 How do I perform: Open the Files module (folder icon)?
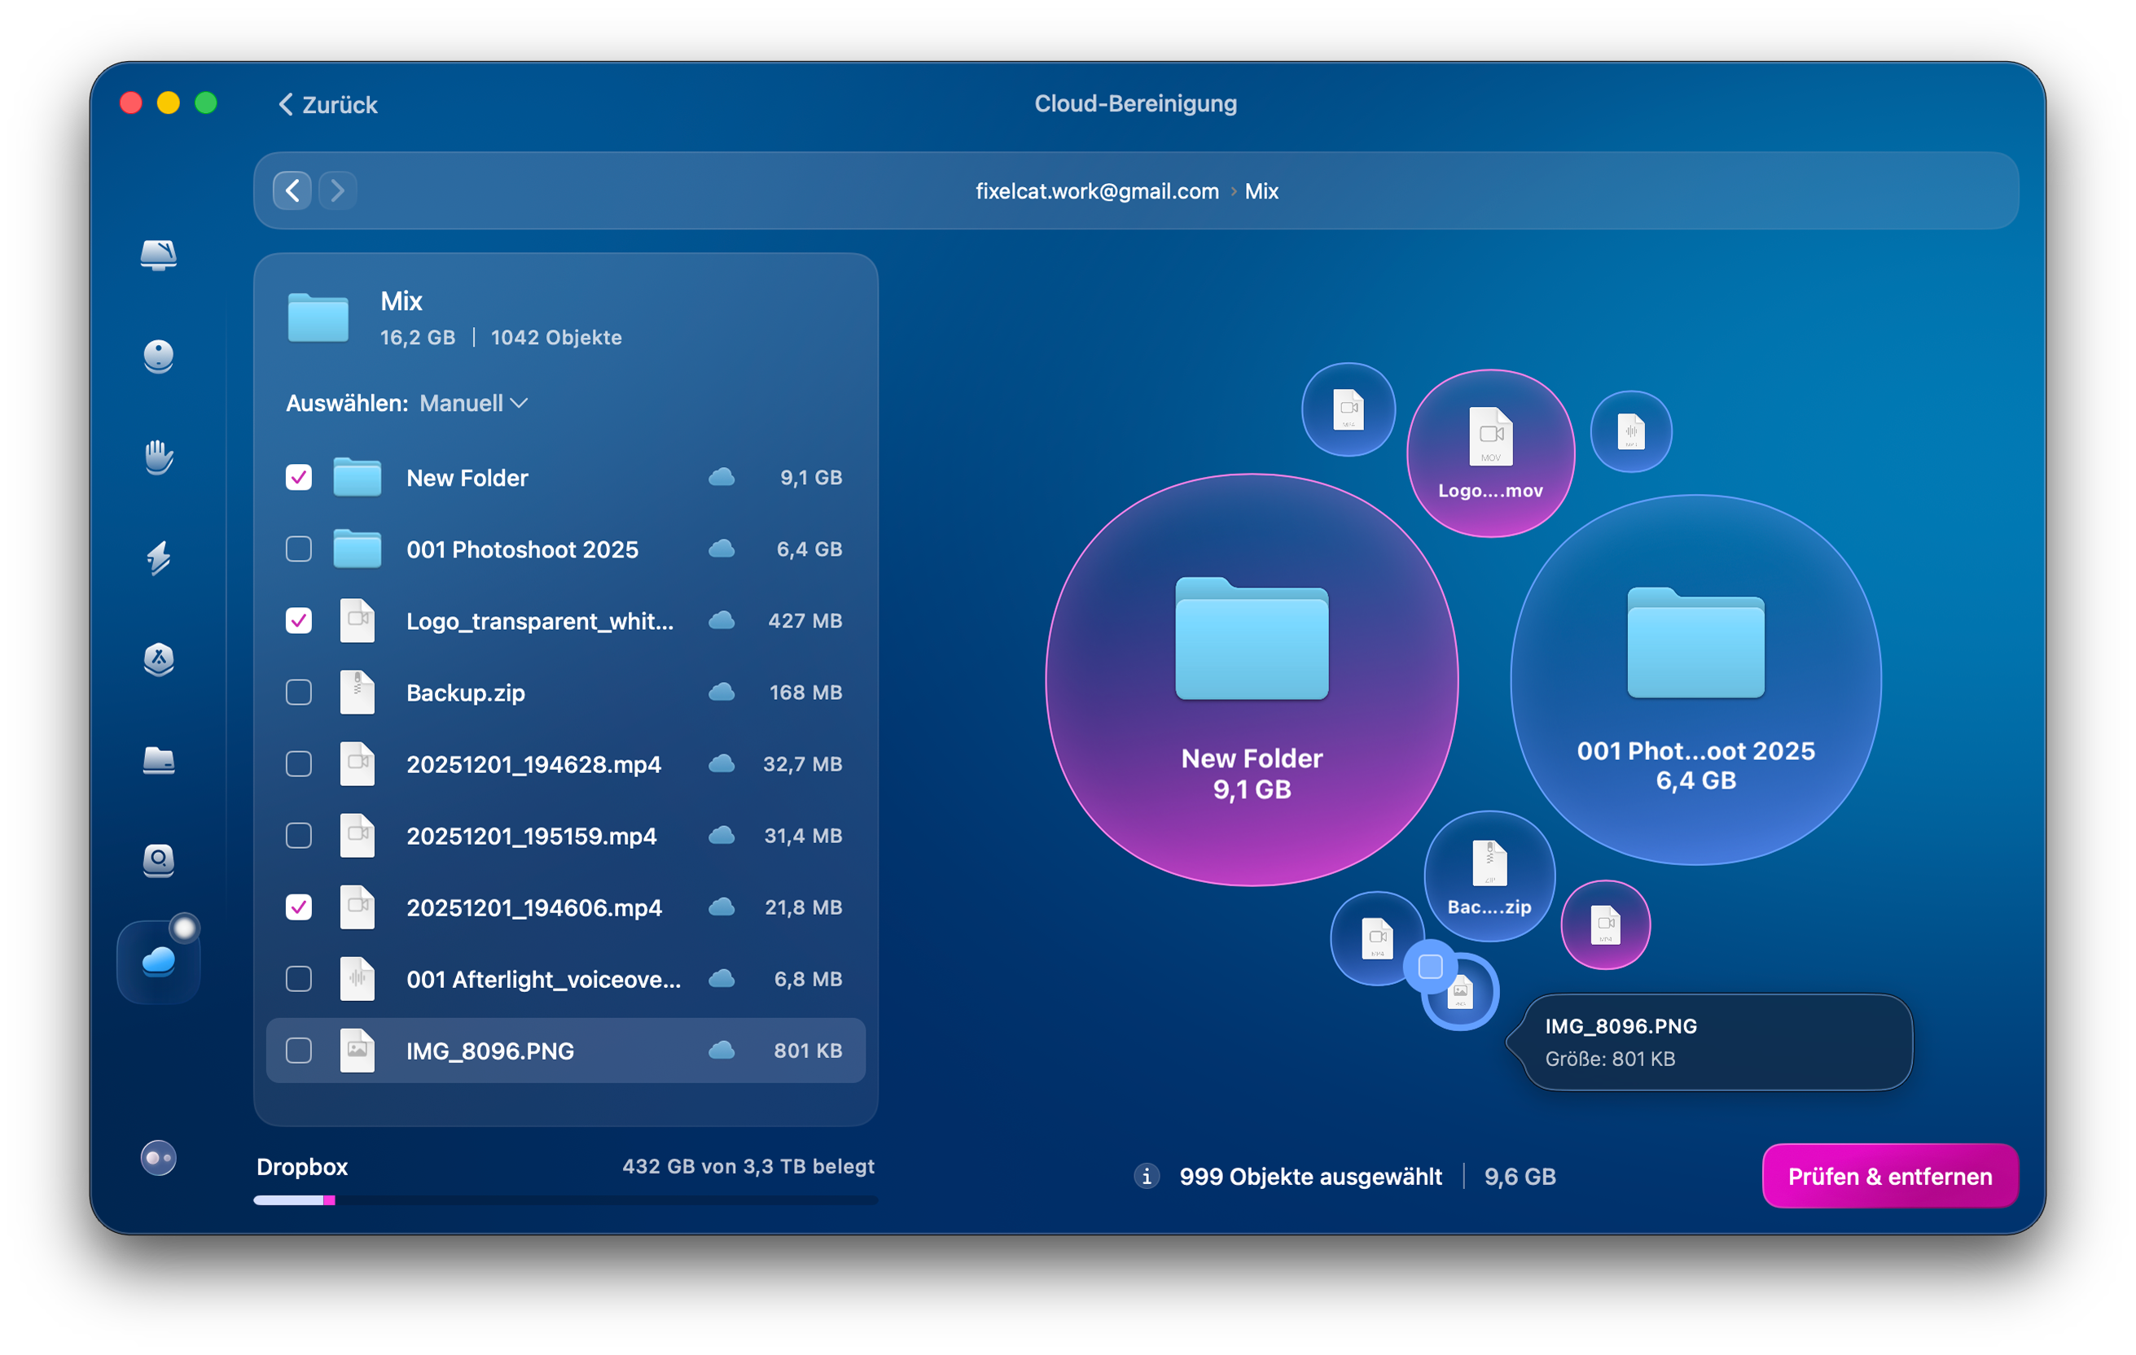click(158, 761)
